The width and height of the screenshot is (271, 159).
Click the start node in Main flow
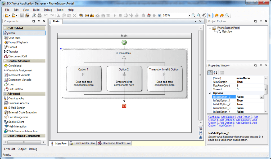click(124, 42)
